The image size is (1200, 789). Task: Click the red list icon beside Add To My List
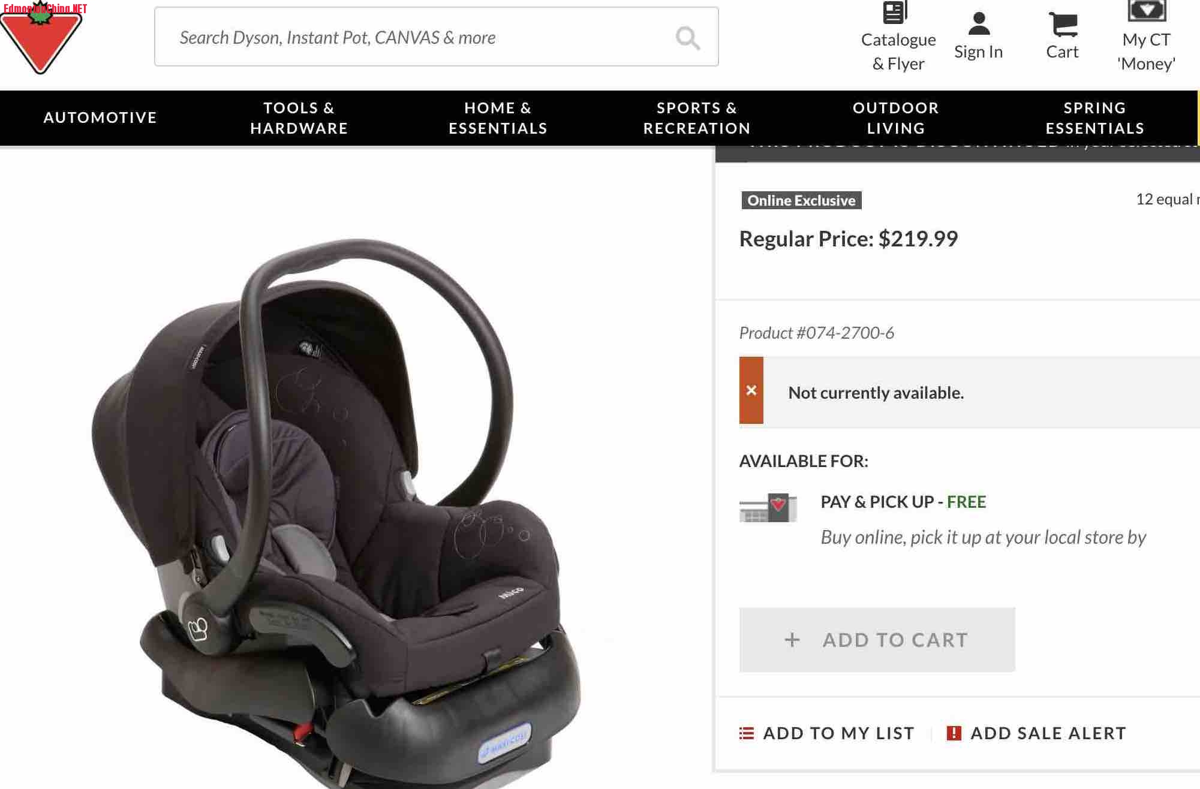pos(747,733)
